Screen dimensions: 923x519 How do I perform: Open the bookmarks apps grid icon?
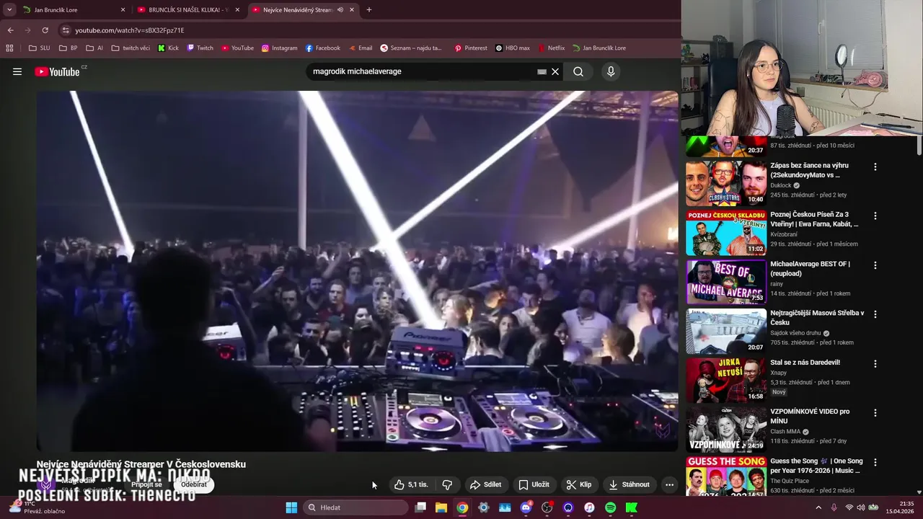coord(9,48)
